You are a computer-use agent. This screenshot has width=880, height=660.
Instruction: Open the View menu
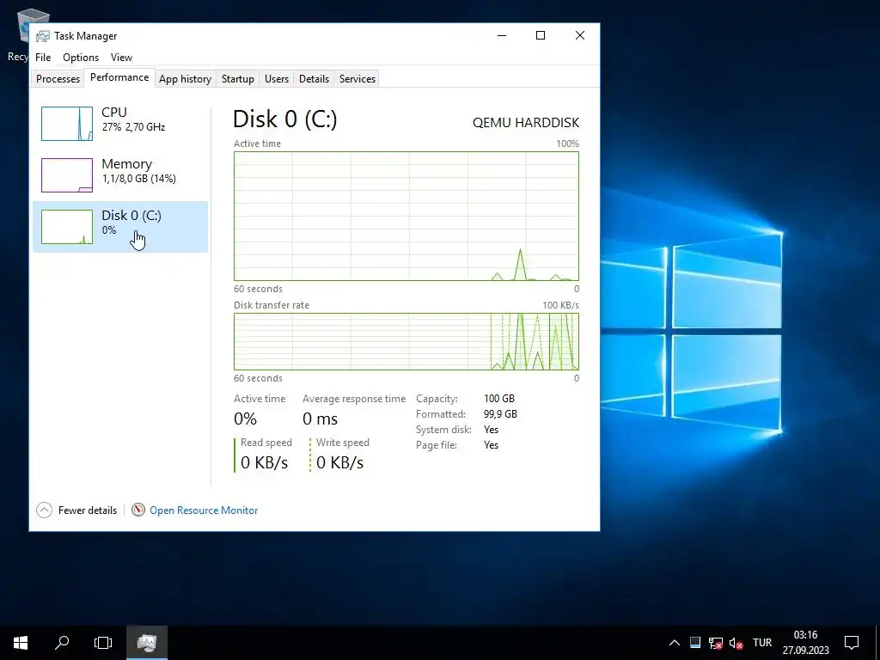[x=121, y=58]
